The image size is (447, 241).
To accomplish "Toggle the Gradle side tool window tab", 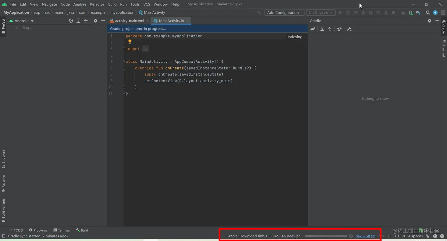I will click(x=444, y=27).
